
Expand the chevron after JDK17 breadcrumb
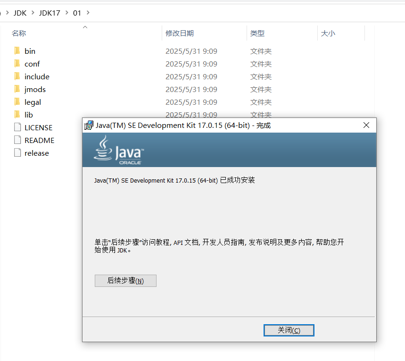pos(67,13)
